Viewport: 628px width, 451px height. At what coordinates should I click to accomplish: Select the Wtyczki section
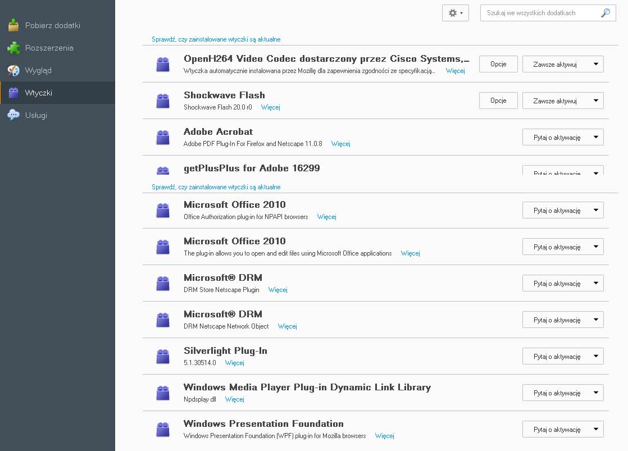(x=57, y=93)
